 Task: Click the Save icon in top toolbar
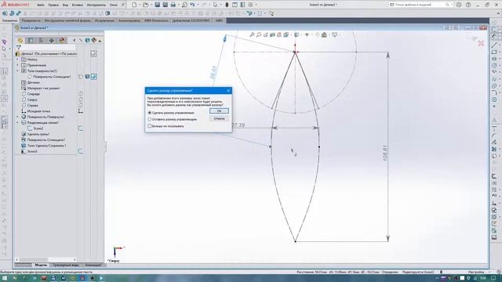coord(157,5)
